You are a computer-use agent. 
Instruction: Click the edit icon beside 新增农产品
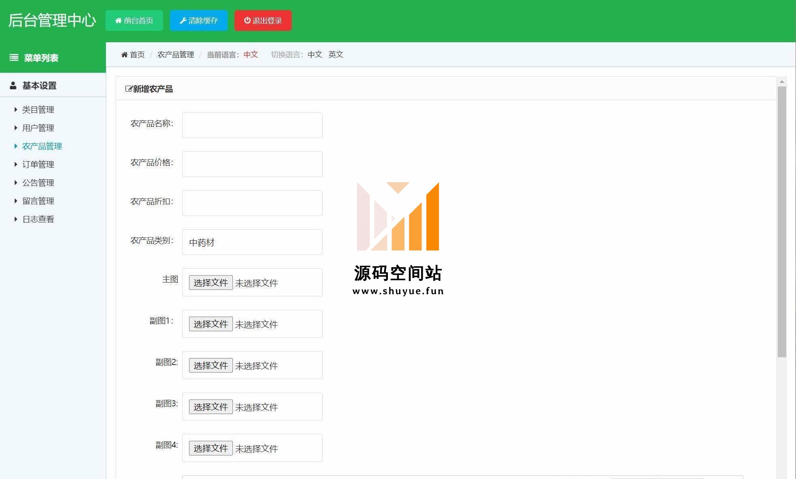tap(129, 89)
